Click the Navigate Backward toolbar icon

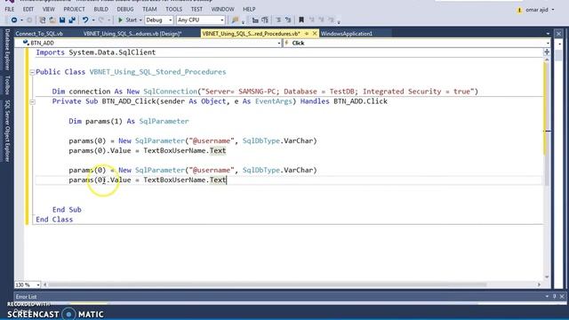point(14,20)
